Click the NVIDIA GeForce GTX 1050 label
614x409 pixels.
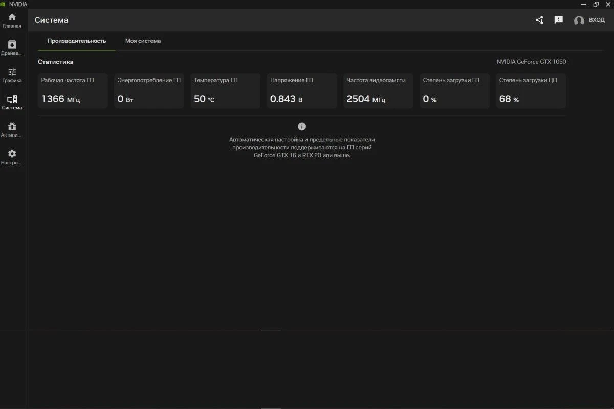tap(532, 62)
